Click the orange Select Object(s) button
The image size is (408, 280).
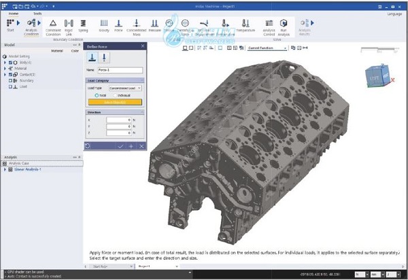pyautogui.click(x=115, y=102)
